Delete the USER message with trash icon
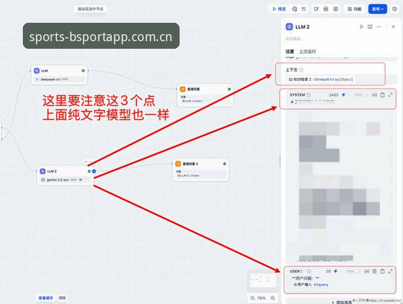Screen dimensions: 403x304 click(x=374, y=271)
